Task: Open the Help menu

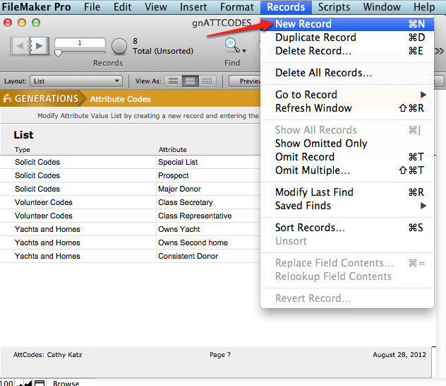Action: pyautogui.click(x=424, y=7)
